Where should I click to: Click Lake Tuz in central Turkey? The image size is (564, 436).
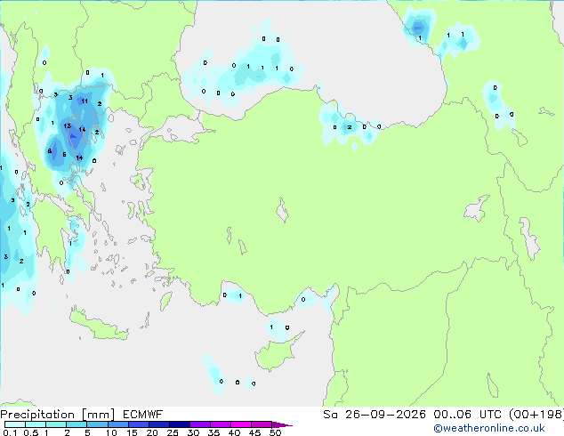pyautogui.click(x=282, y=210)
